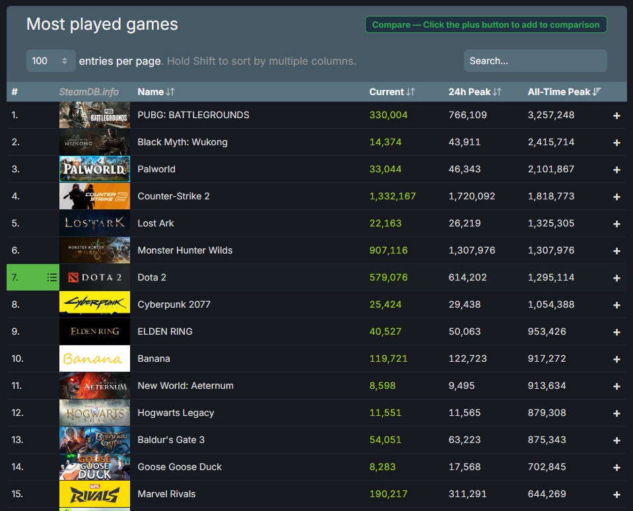The width and height of the screenshot is (633, 511).
Task: Focus the Search input field
Action: tap(535, 61)
